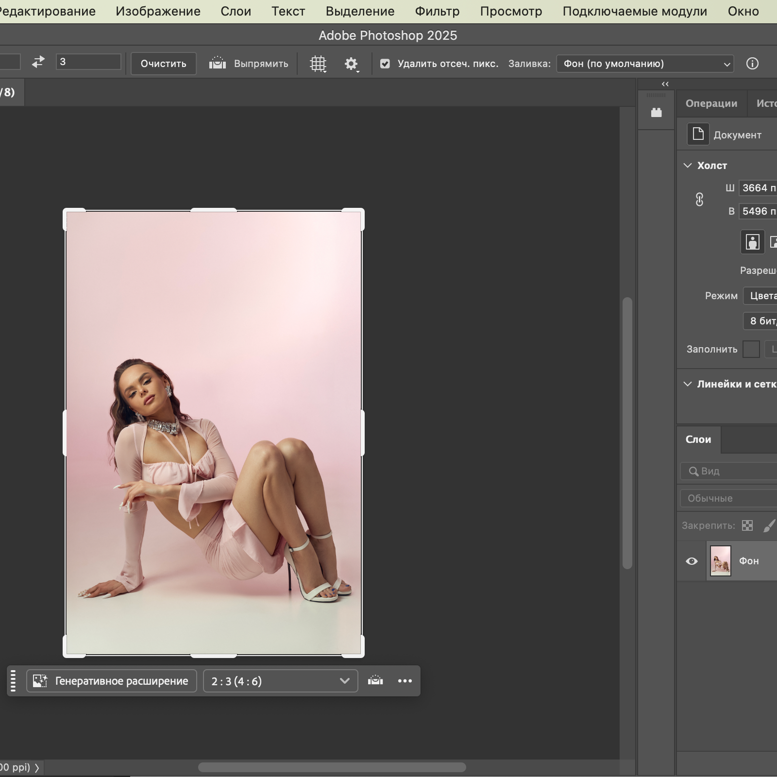Open additional crop settings gear
Image resolution: width=777 pixels, height=777 pixels.
[x=351, y=64]
